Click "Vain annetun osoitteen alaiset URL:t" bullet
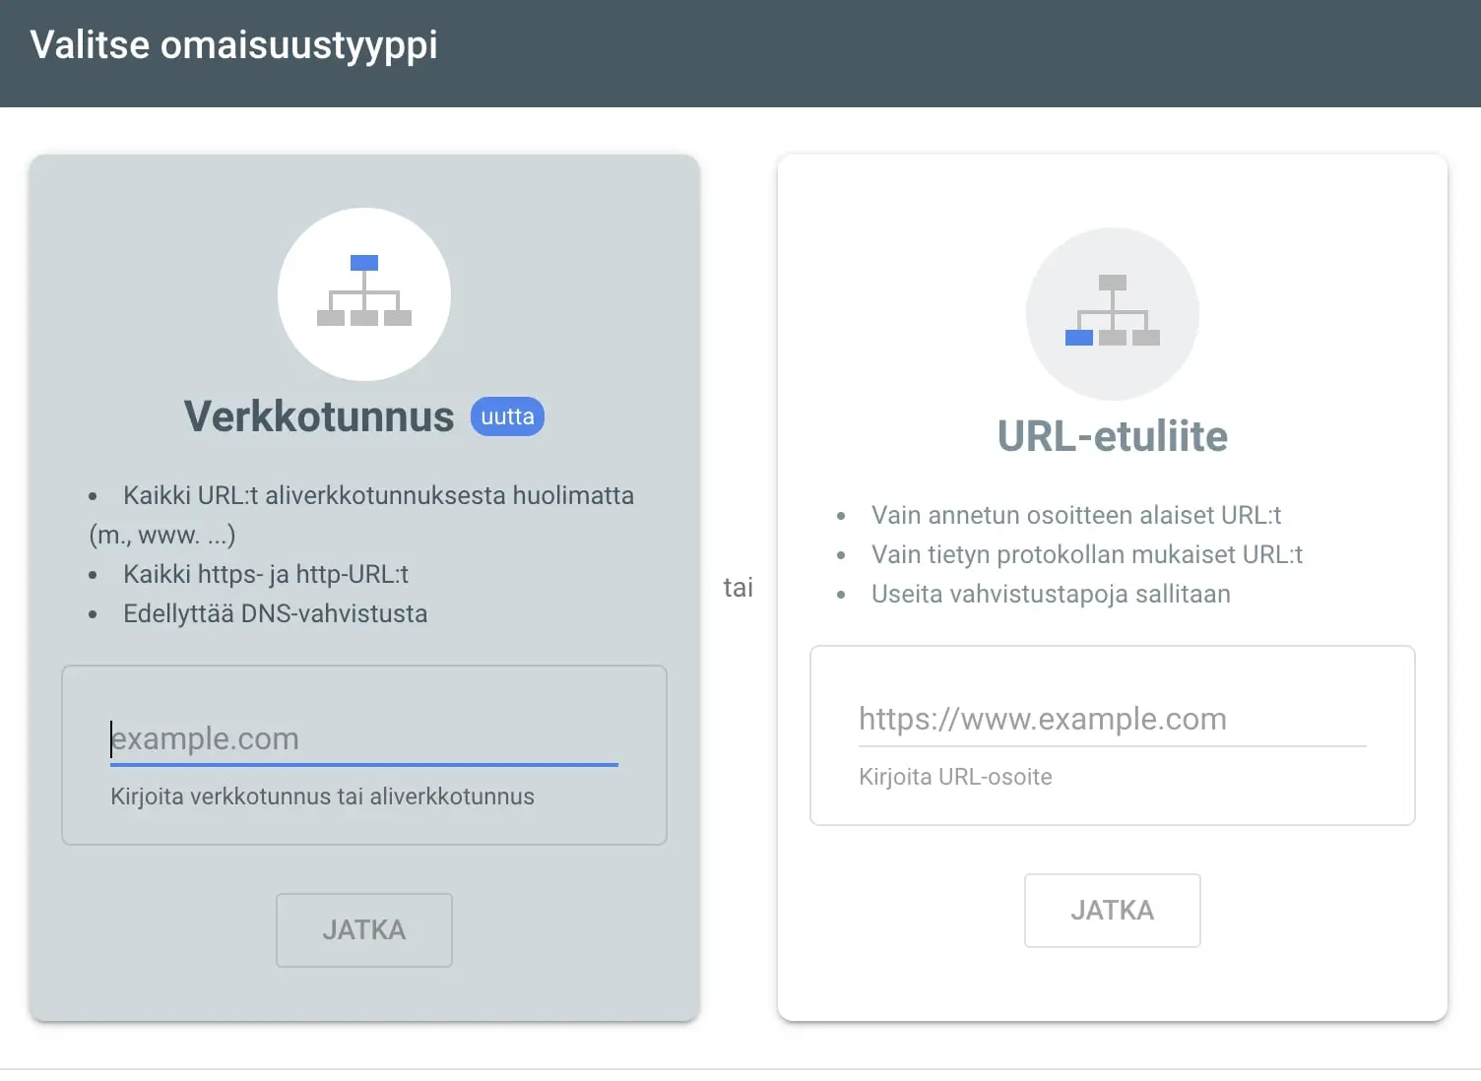 pos(1076,515)
